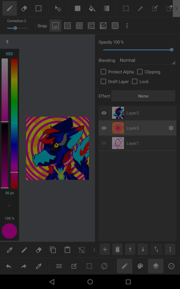Add a new layer

pos(105,249)
